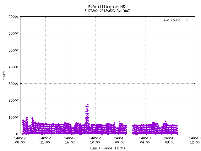
Task: Click the x-axis tick 240513 08:00
Action: 170,140
